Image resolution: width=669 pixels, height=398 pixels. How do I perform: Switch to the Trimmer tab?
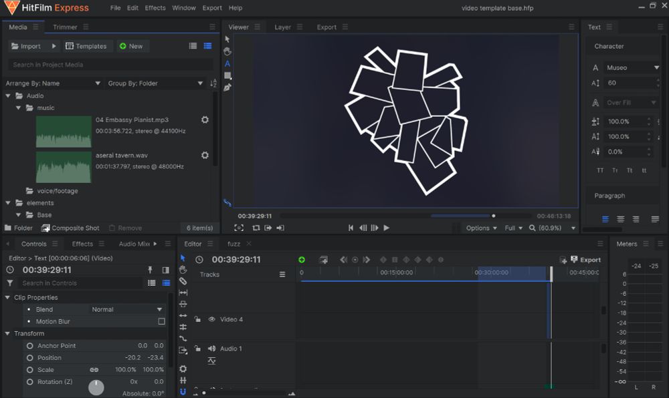coord(65,27)
